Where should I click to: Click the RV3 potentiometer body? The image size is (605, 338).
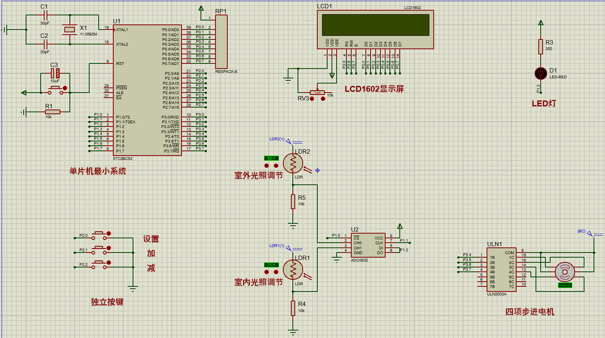click(x=317, y=93)
